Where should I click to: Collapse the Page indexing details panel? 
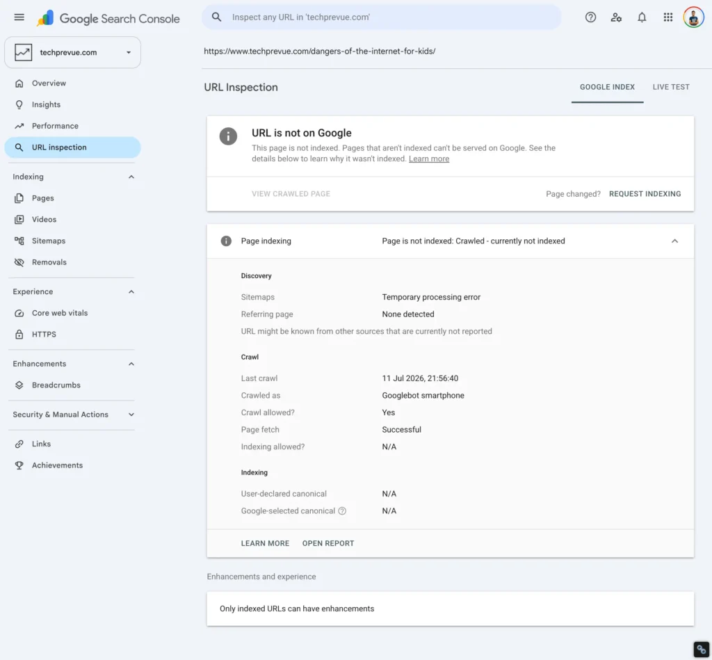[674, 241]
